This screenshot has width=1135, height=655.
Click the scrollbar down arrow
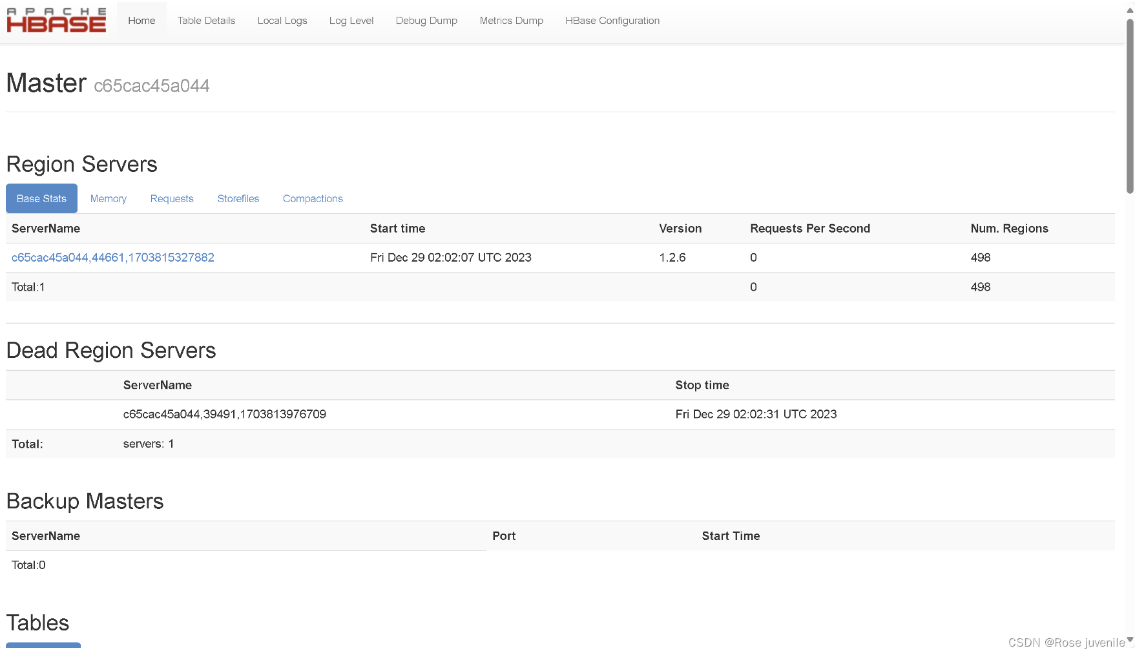pyautogui.click(x=1130, y=640)
